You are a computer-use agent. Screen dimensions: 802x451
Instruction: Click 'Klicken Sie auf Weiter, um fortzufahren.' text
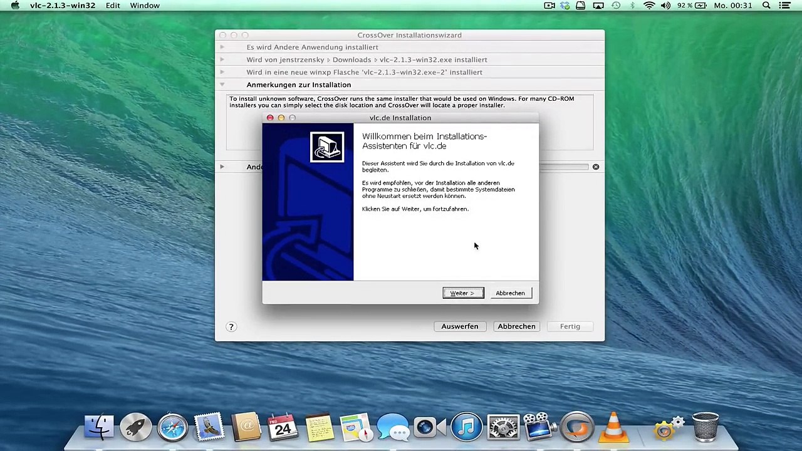415,209
